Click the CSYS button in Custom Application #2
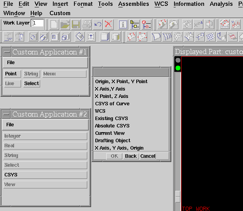243x211 pixels. 45,175
